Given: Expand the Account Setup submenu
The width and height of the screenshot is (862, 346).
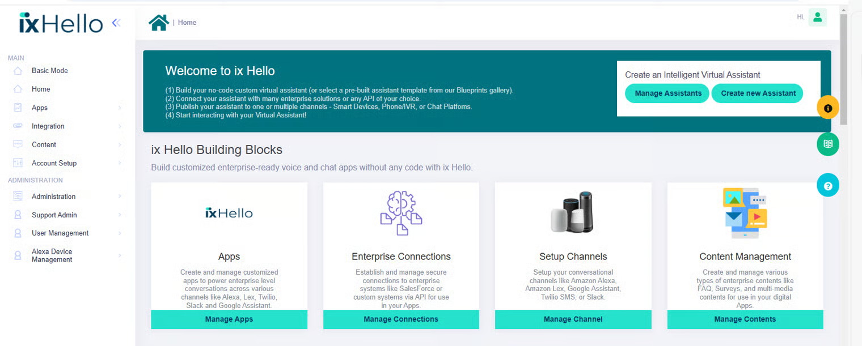Looking at the screenshot, I should (54, 163).
